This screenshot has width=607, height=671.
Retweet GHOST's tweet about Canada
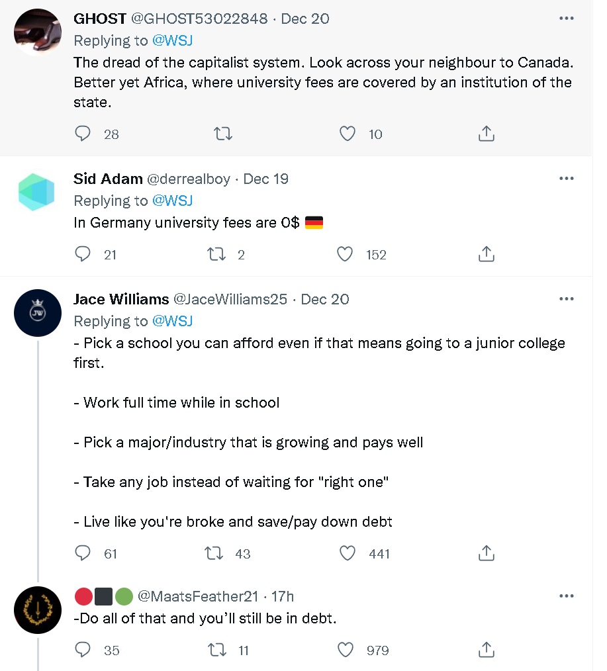224,134
